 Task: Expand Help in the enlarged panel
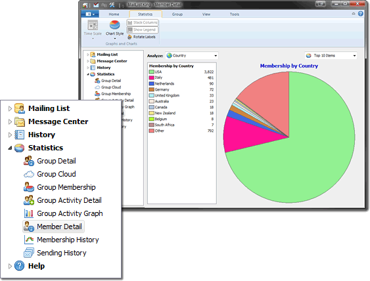pos(10,266)
